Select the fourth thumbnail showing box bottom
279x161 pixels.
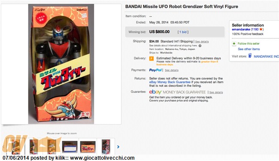point(70,147)
